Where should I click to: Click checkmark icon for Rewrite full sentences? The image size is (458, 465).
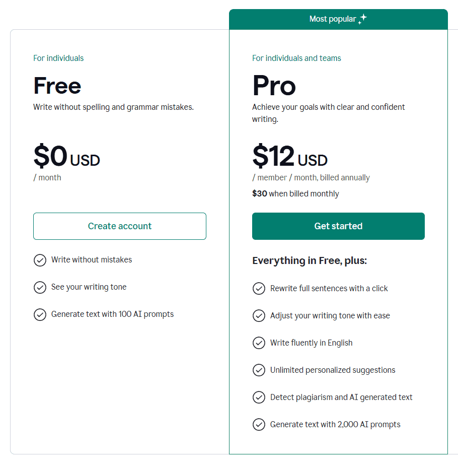259,289
